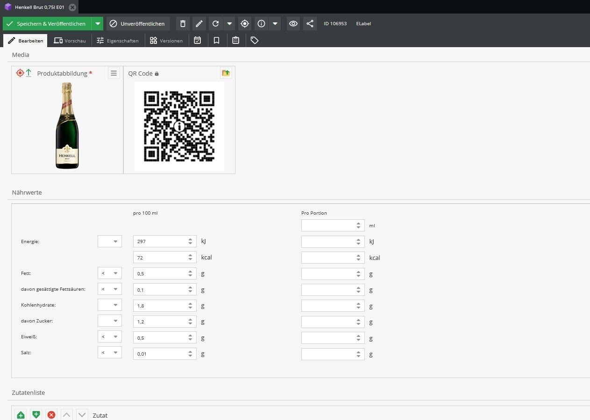
Task: Click the Zutatenliste section heading
Action: tap(28, 393)
